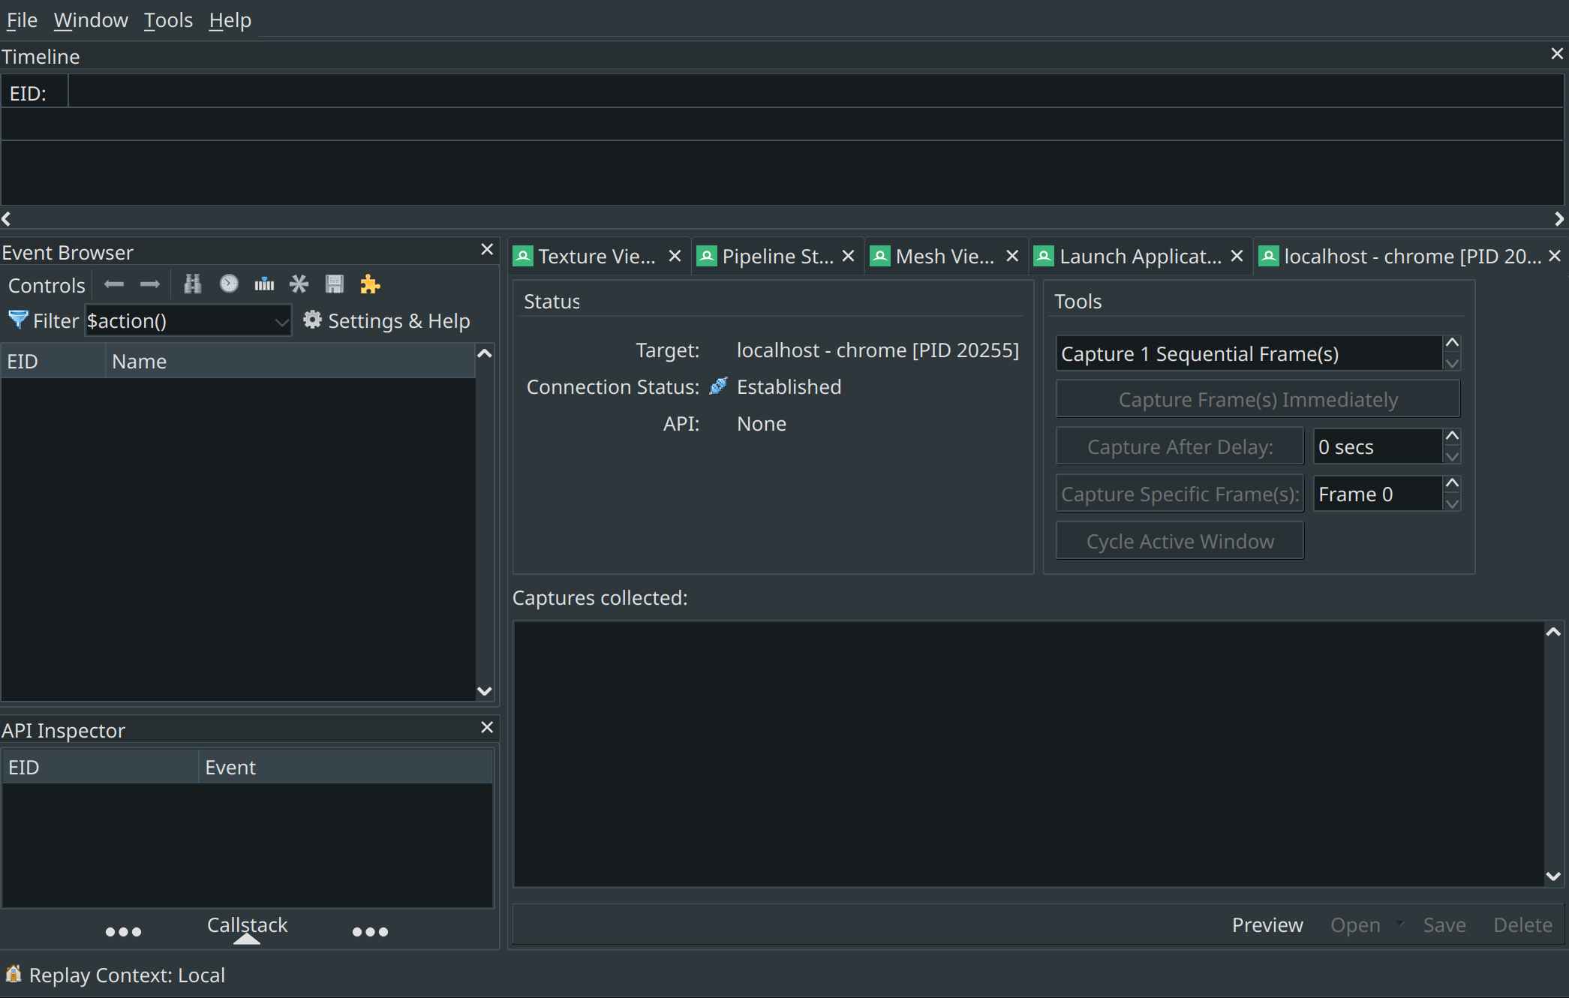Increase Frame 0 with the up stepper arrow
The image size is (1569, 998).
coord(1452,482)
